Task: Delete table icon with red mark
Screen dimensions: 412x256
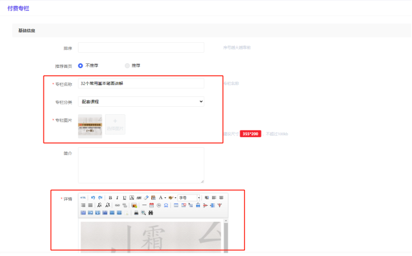Action: pyautogui.click(x=184, y=205)
